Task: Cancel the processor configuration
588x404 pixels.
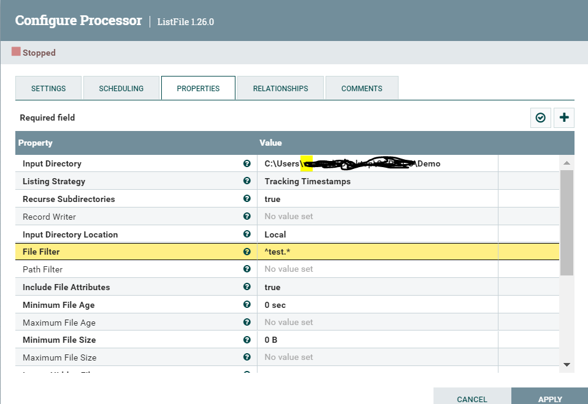Action: 472,398
